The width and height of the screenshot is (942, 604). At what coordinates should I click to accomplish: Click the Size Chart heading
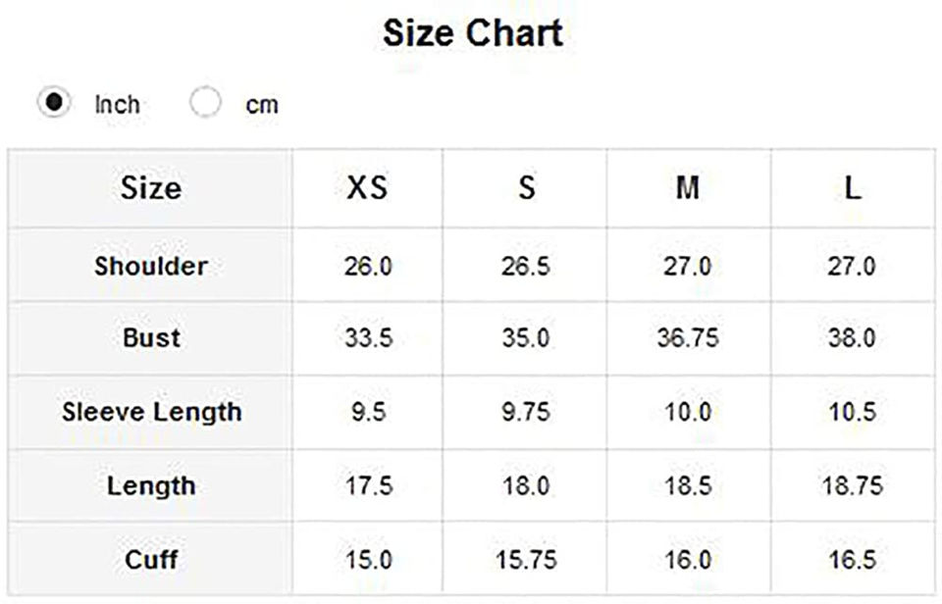[472, 33]
